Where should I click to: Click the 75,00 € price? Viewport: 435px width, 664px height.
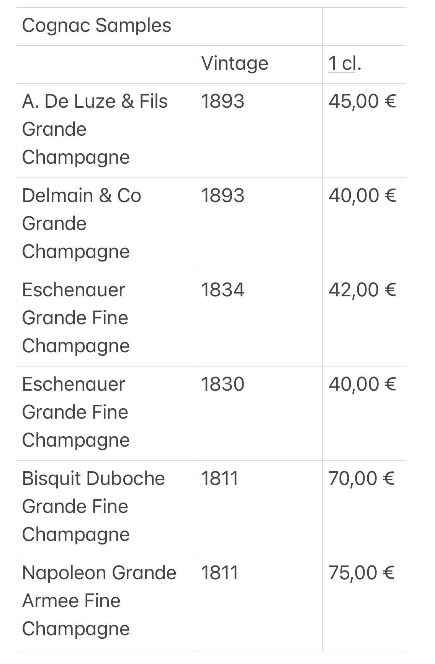pyautogui.click(x=361, y=574)
